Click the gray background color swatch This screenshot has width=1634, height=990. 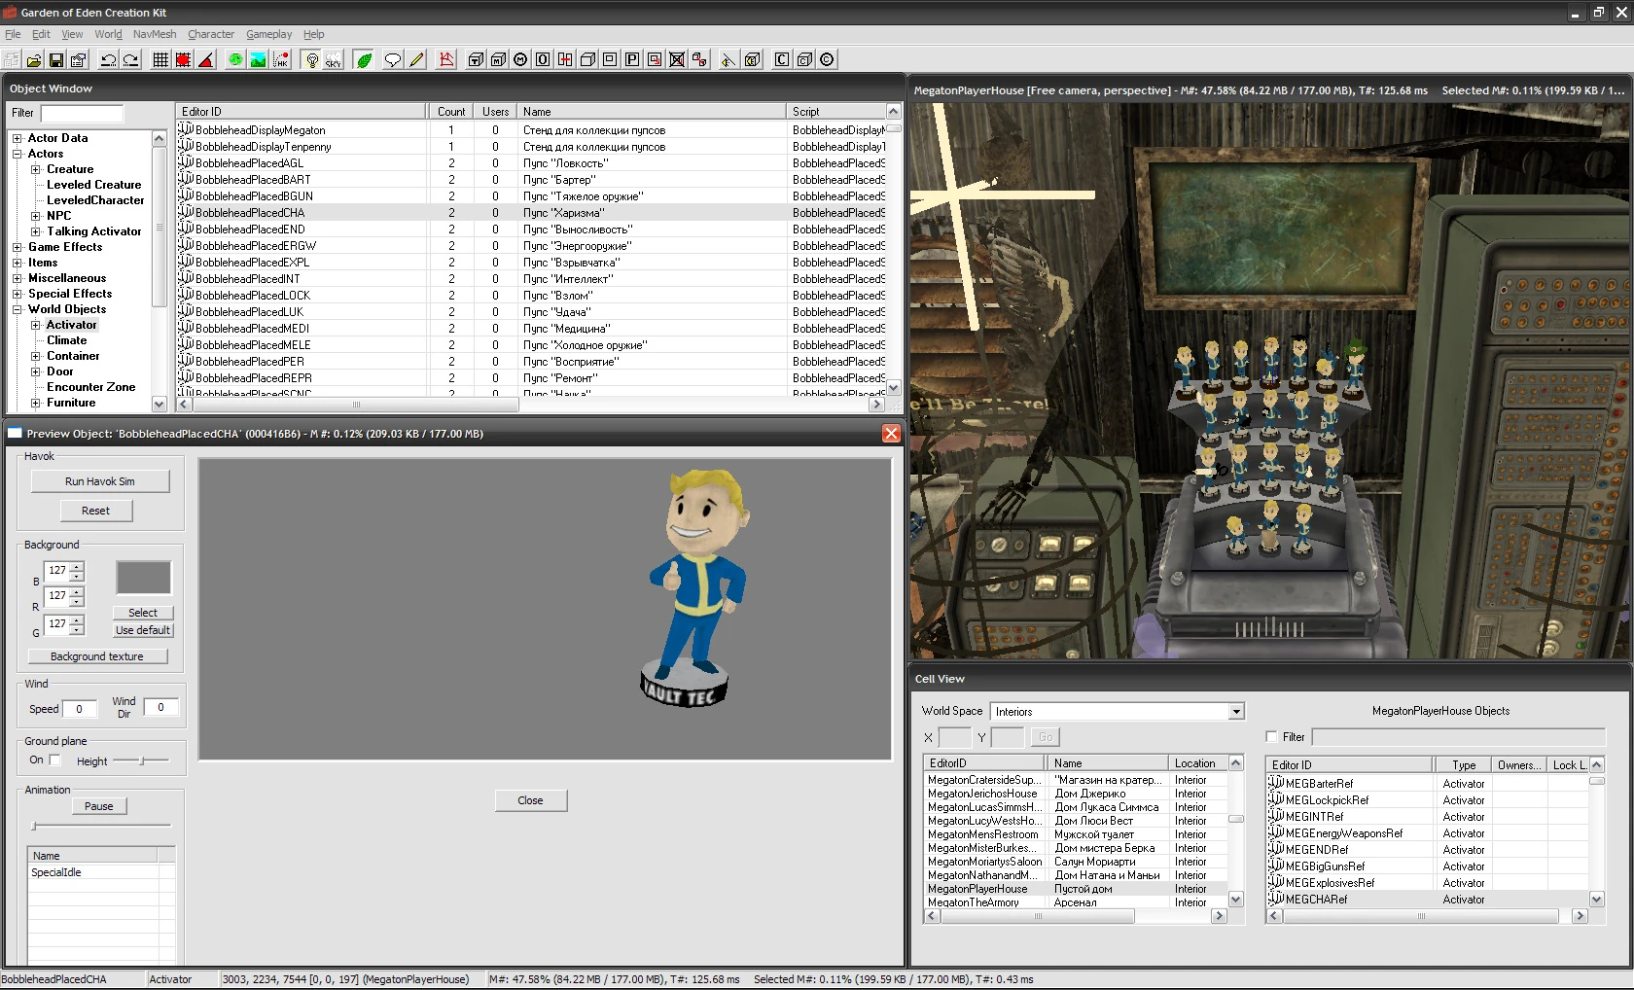tap(144, 578)
